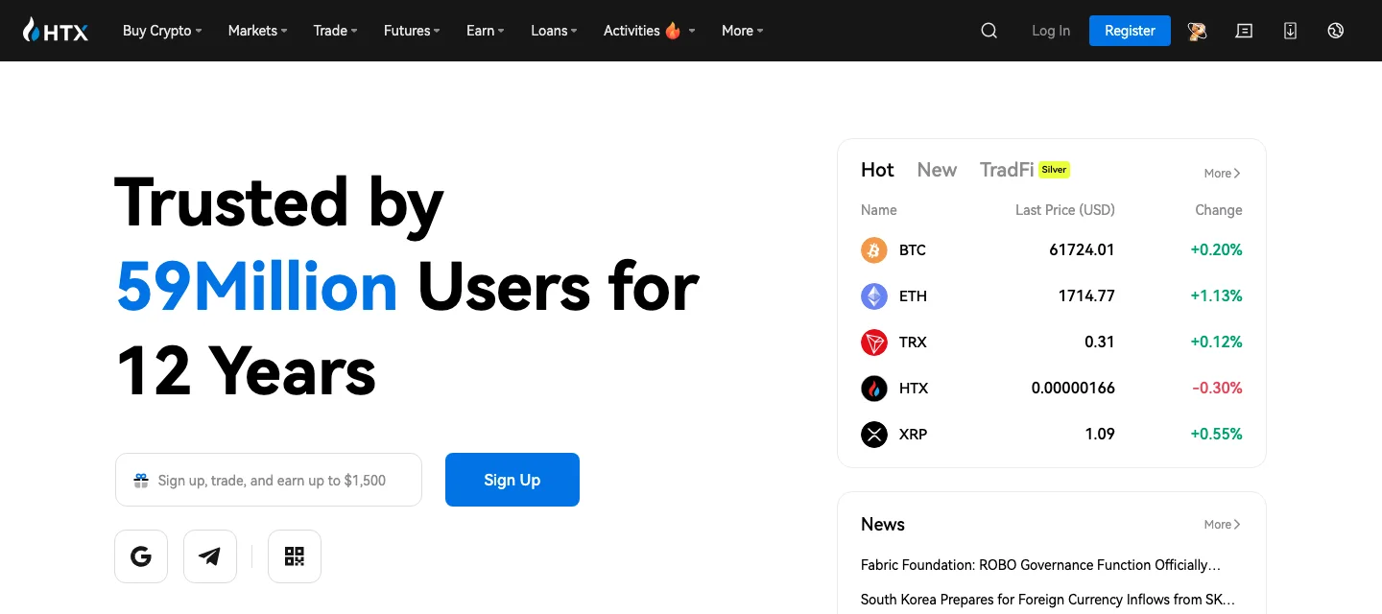Open the QR code sign-up icon
The width and height of the screenshot is (1382, 614).
tap(295, 556)
